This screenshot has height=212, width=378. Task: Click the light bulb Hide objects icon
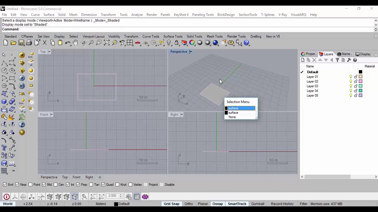pos(169,43)
